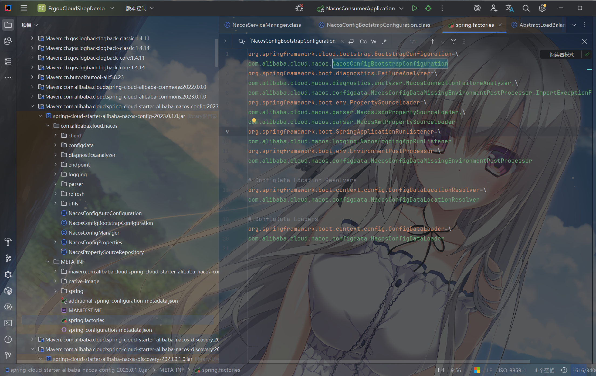Open NacosConsumerApplication run configuration dropdown
The width and height of the screenshot is (596, 376).
[360, 8]
